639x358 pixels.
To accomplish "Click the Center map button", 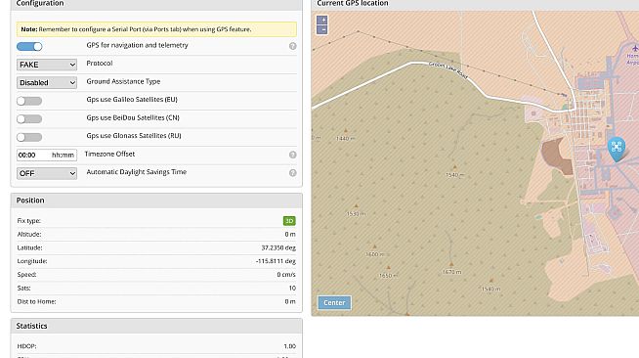I will point(334,302).
